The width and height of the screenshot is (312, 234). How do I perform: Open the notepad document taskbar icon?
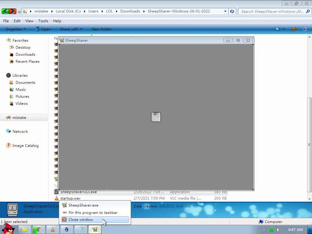81,230
